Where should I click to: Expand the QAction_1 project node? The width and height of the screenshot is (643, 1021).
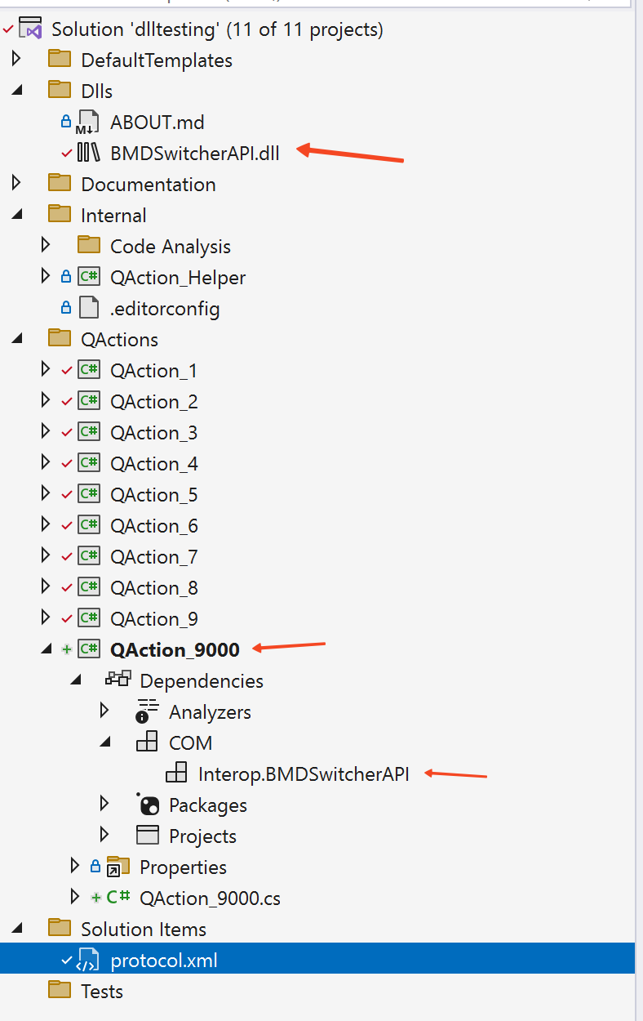coord(46,370)
